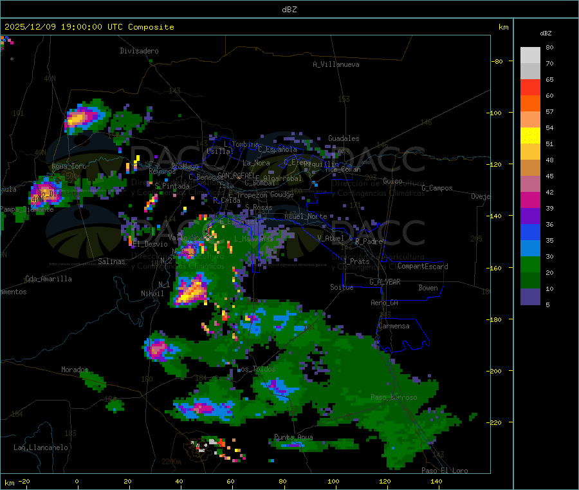Viewport: 579px width, 490px height.
Task: Click the S_Rosas label
Action: coord(259,207)
